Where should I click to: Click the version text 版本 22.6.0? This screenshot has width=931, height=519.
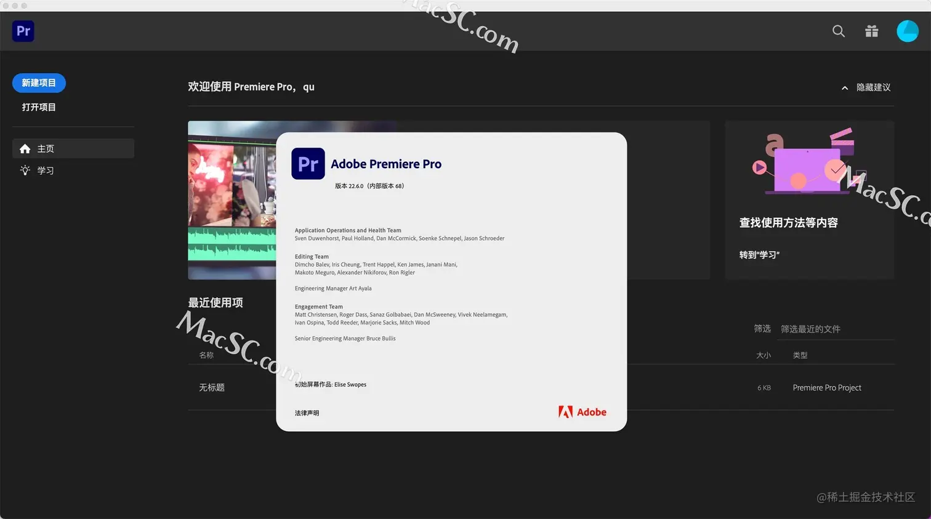point(369,186)
